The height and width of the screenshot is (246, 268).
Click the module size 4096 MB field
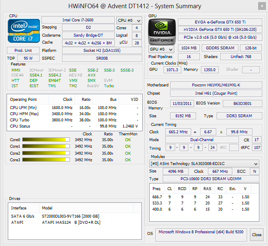[x=176, y=171]
